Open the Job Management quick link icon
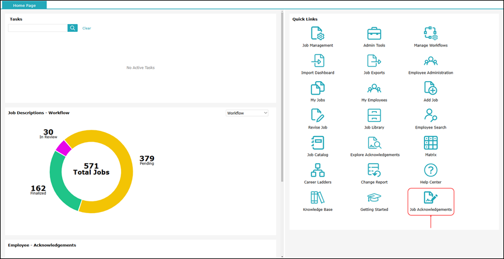Image resolution: width=504 pixels, height=259 pixels. [x=318, y=34]
